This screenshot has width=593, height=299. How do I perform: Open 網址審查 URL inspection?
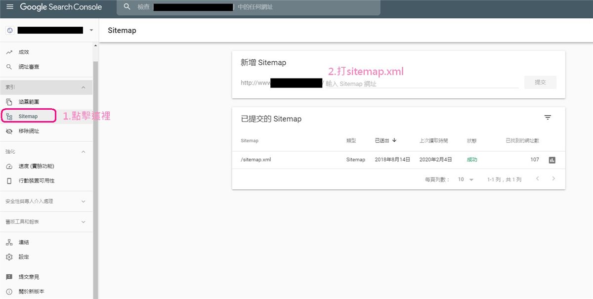pyautogui.click(x=28, y=67)
